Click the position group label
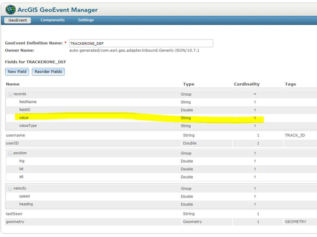 pos(20,153)
